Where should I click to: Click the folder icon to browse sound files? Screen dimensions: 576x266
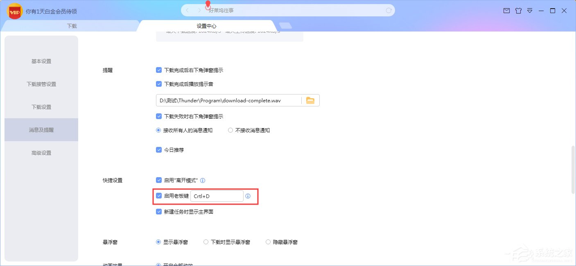point(310,100)
